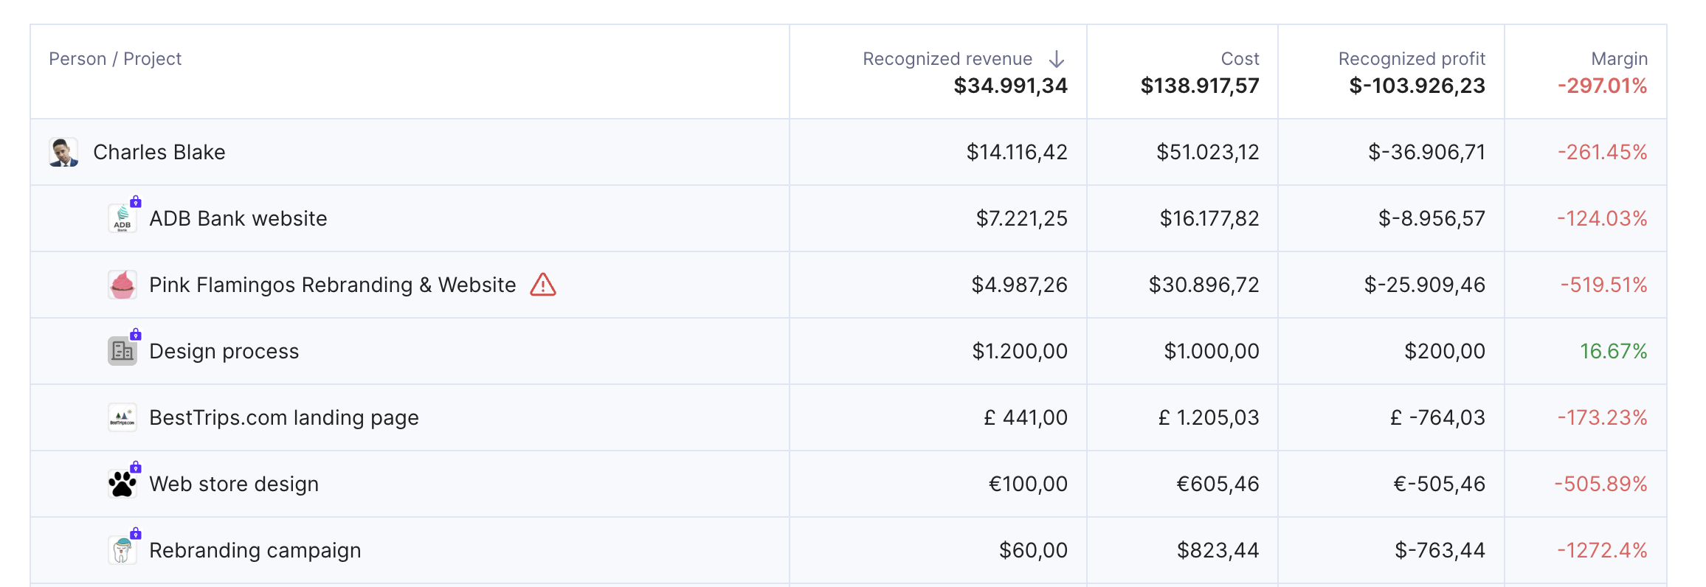
Task: Click the BestTrips.com project logo
Action: (122, 417)
